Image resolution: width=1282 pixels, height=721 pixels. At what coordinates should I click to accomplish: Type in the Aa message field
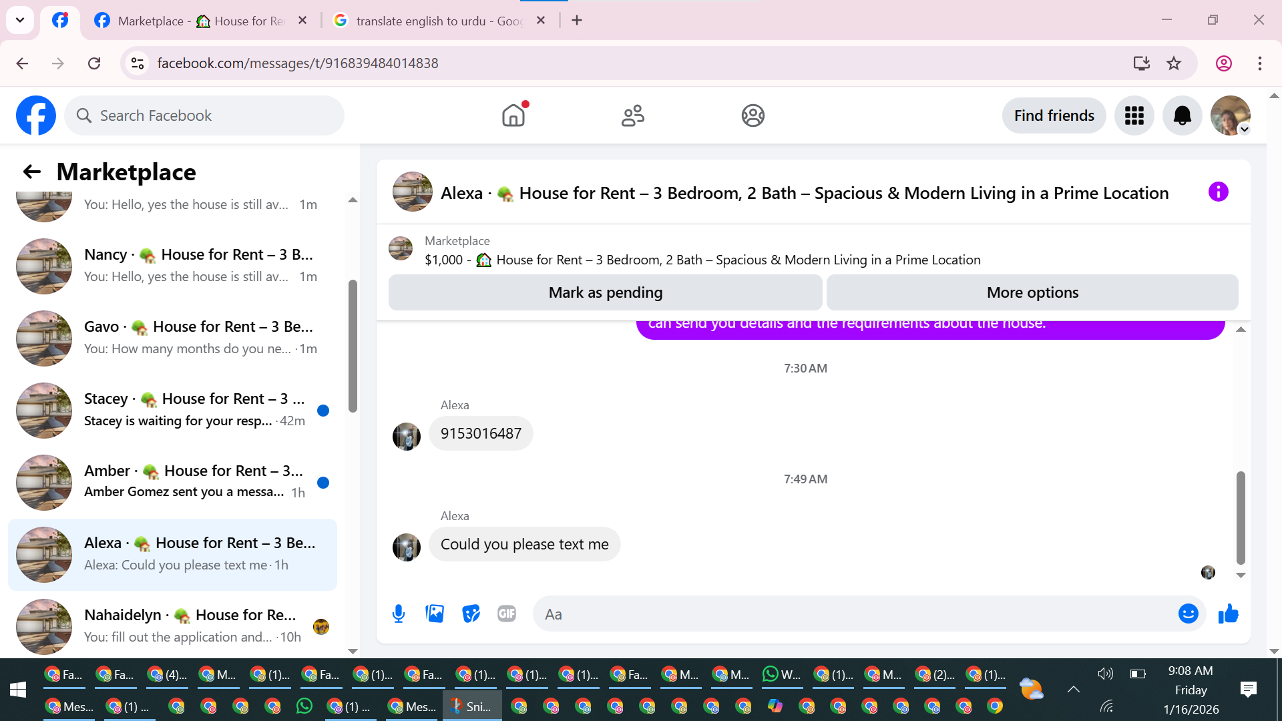(855, 614)
